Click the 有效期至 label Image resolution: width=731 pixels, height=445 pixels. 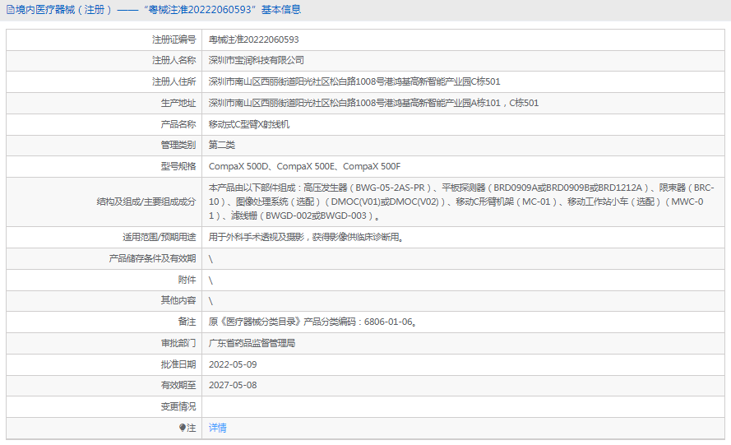178,385
